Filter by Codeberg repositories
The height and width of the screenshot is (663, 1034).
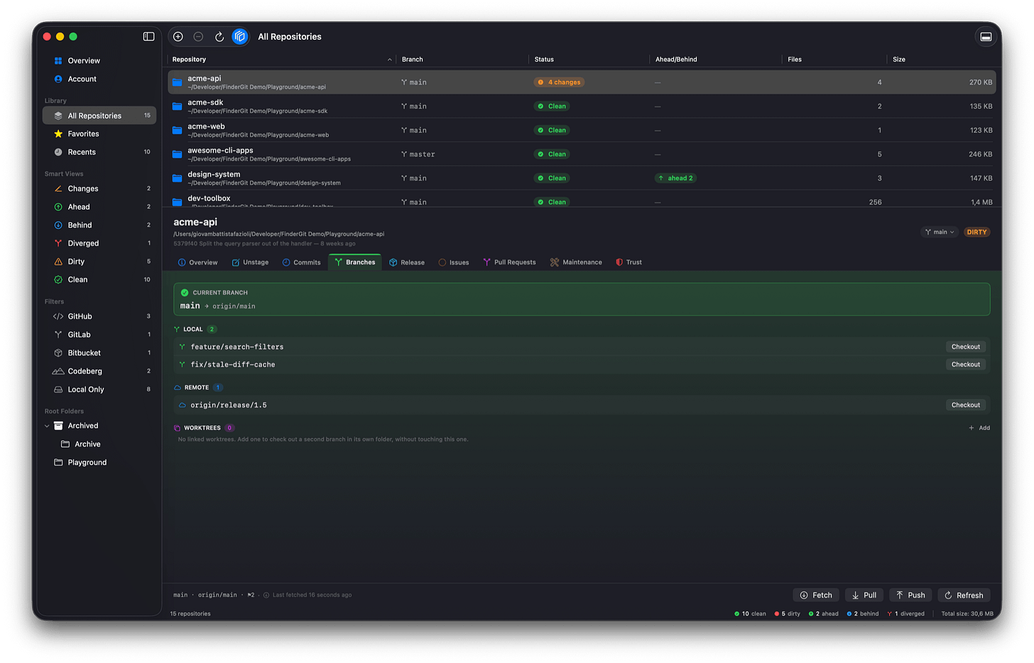99,371
